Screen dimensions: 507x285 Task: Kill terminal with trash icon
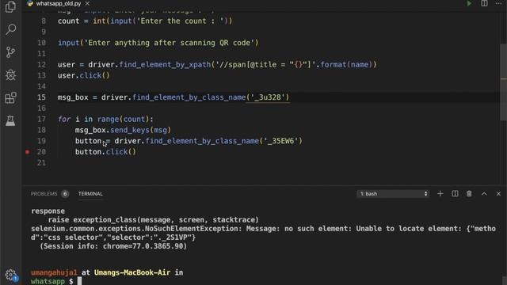tap(469, 194)
